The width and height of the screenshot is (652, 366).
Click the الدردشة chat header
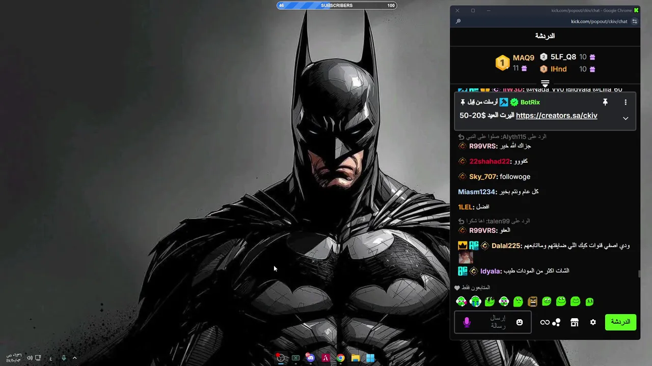pos(545,36)
